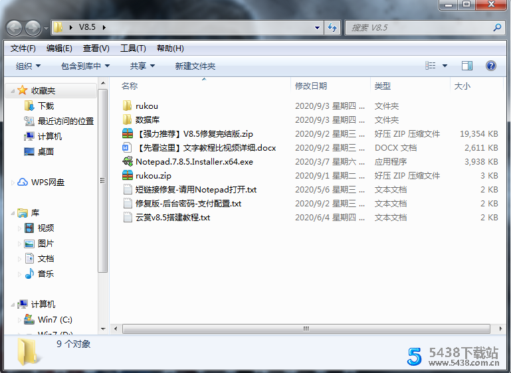511x373 pixels.
Task: Open the blue help question mark icon
Action: (491, 66)
